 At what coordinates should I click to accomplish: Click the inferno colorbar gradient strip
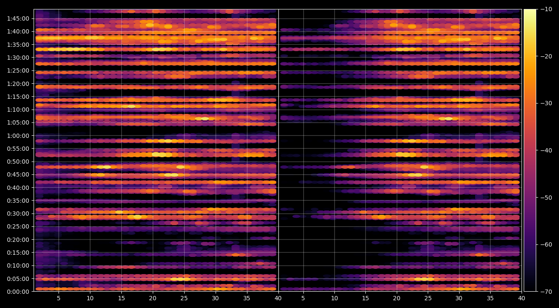[530, 150]
